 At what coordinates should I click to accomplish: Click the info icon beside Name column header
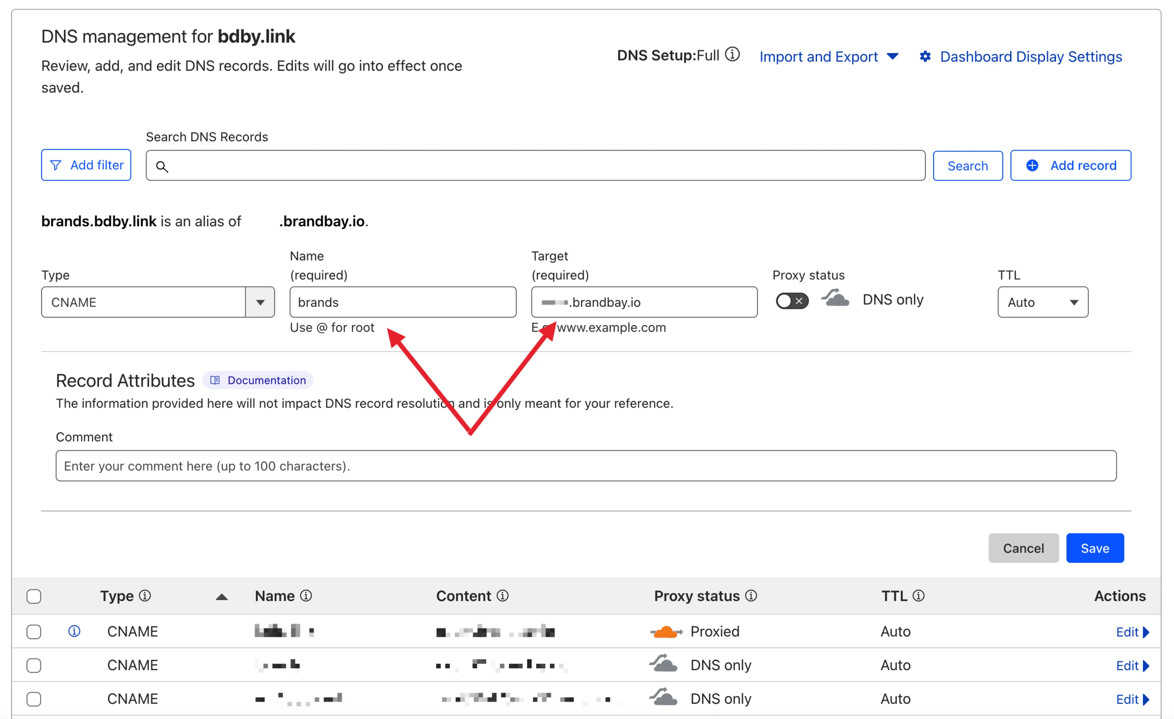point(306,596)
